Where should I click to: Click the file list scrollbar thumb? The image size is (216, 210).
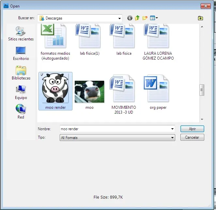202,90
